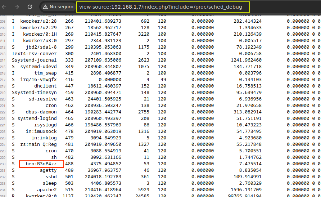This screenshot has width=321, height=197.
Task: Select the apache2 process name
Action: (47, 190)
